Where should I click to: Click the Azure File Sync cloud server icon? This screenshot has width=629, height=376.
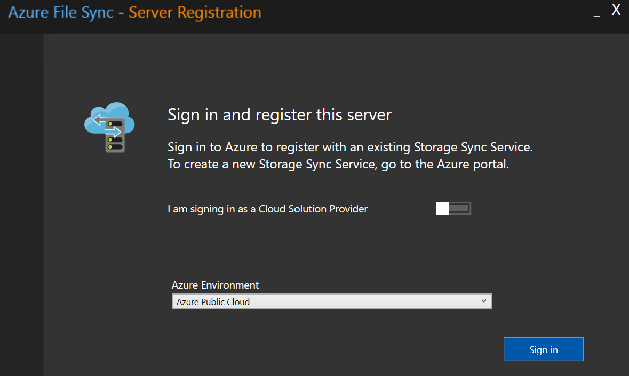coord(109,127)
